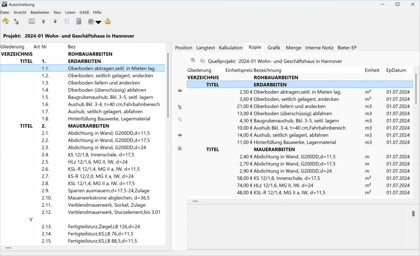420x256 pixels.
Task: Select '11,00 € Hinterfüllung Bauwerke' source row
Action: click(300, 142)
